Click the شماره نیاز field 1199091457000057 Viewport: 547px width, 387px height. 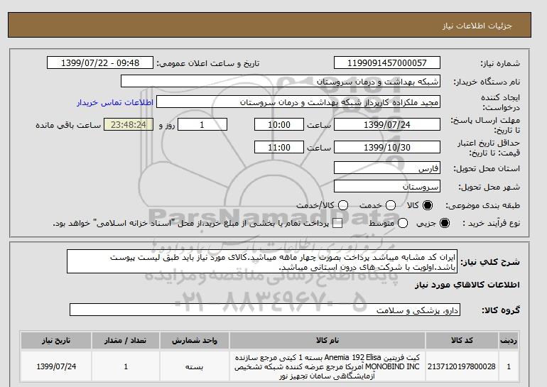(x=387, y=62)
